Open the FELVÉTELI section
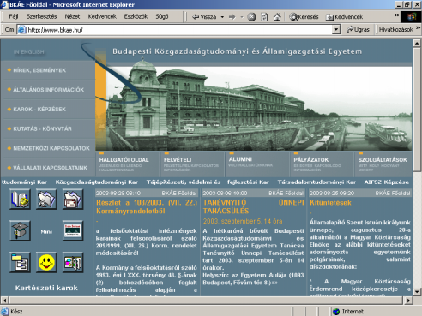Image resolution: width=422 pixels, height=316 pixels. pyautogui.click(x=178, y=160)
